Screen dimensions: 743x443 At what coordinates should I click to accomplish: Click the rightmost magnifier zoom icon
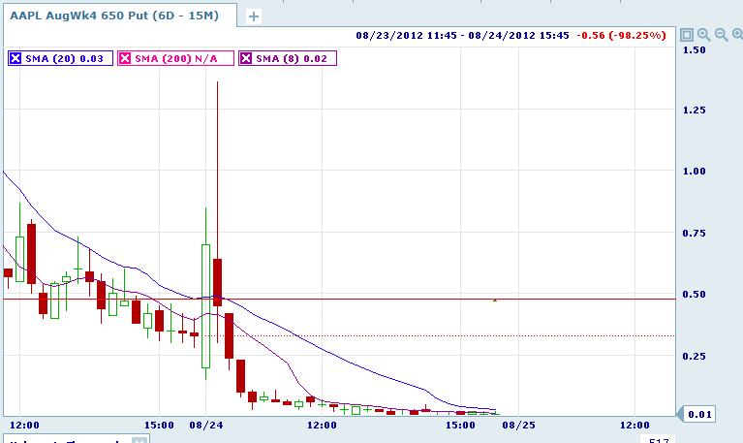(x=735, y=35)
